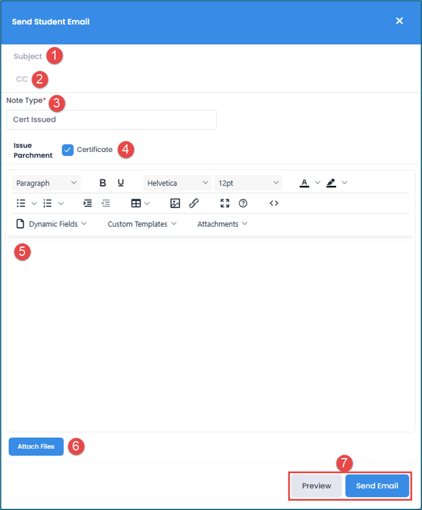
Task: Increase indent of the paragraph
Action: tap(87, 203)
